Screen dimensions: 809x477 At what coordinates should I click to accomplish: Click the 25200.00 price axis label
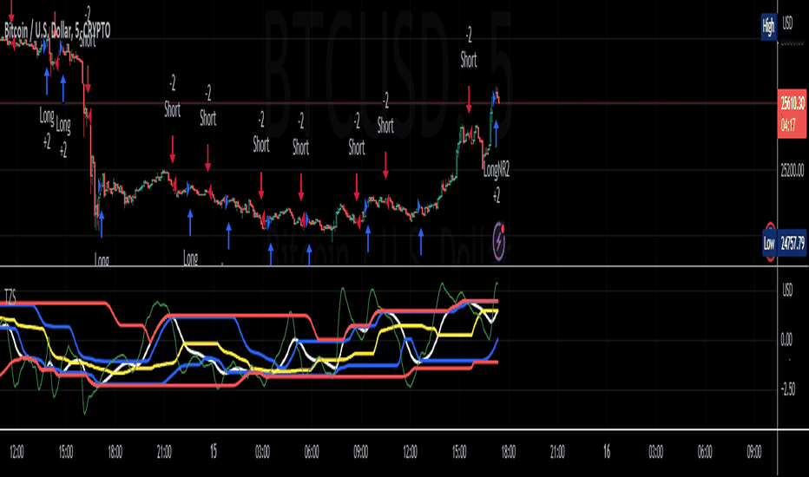click(792, 170)
